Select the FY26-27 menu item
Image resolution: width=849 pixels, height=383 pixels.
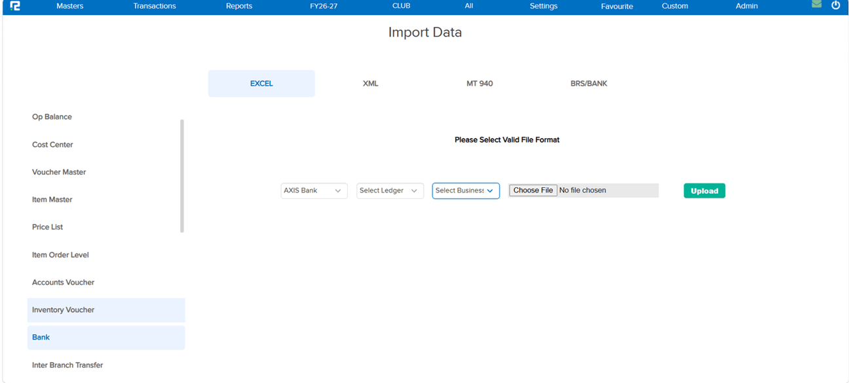324,6
